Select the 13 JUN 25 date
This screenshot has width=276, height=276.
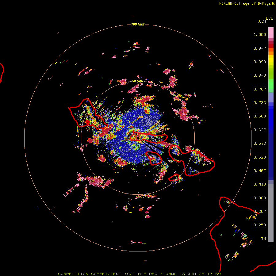192,274
